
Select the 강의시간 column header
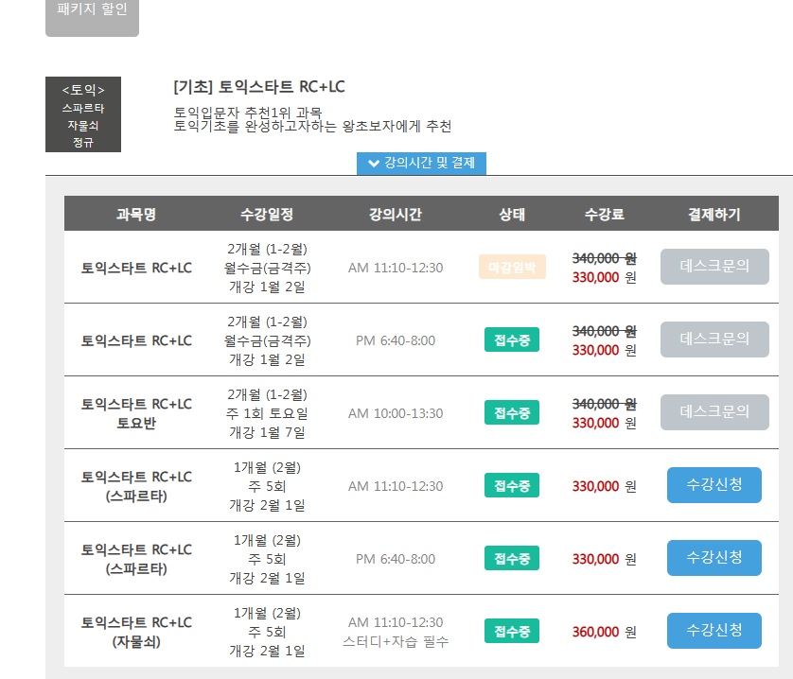click(x=396, y=214)
